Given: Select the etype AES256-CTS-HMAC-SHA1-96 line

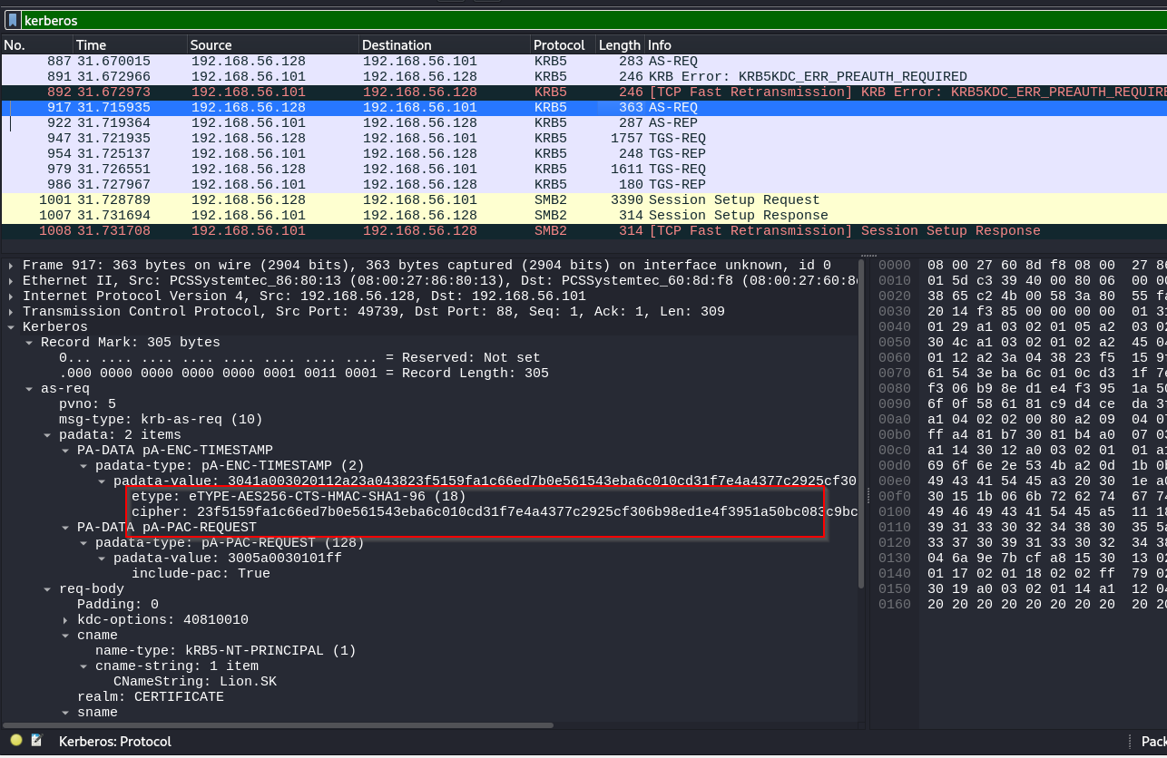Looking at the screenshot, I should click(298, 497).
